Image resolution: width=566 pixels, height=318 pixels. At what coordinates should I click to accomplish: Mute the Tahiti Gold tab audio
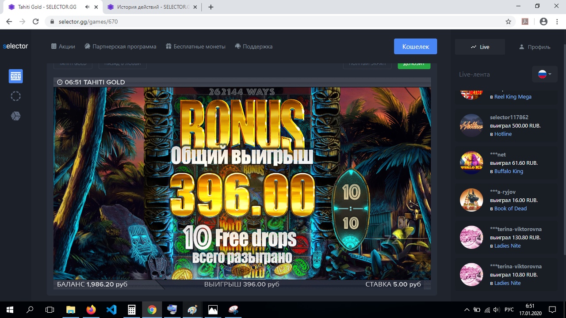pyautogui.click(x=88, y=7)
